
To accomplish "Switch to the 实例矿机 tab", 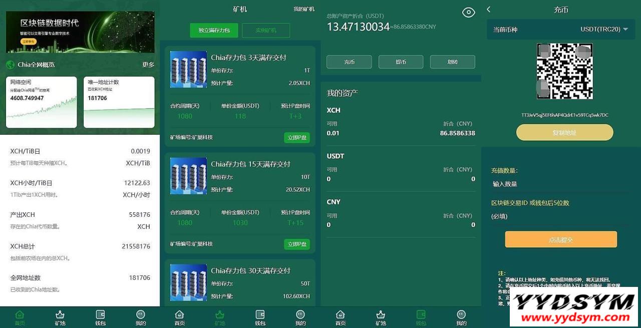I will pos(266,31).
